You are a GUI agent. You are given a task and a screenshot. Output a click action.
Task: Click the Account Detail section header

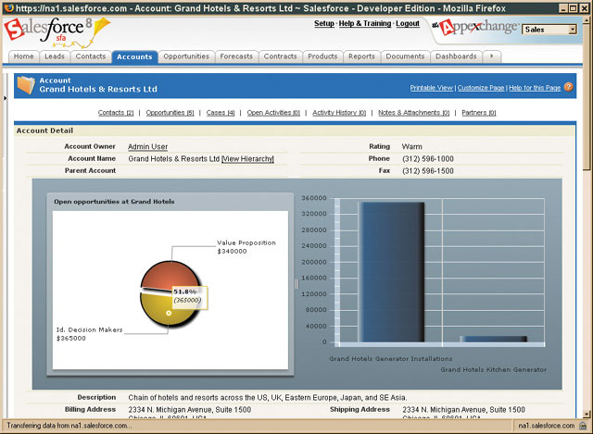[44, 130]
